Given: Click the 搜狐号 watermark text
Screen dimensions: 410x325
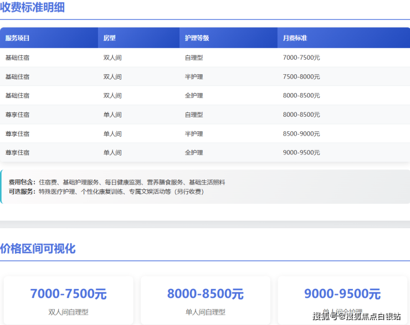Looking at the screenshot, I should (325, 316).
